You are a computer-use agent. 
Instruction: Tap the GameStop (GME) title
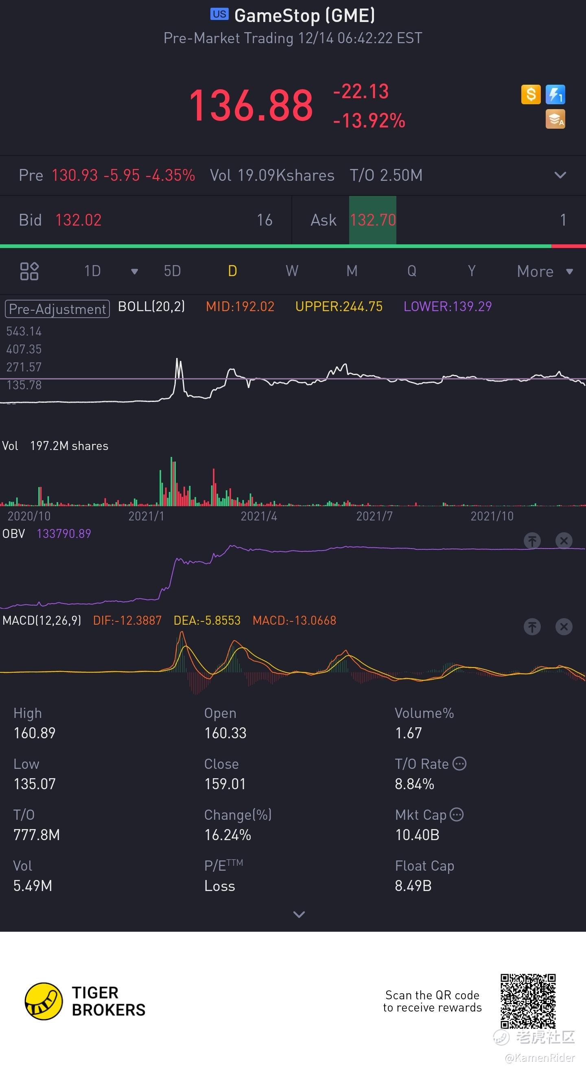pos(304,15)
